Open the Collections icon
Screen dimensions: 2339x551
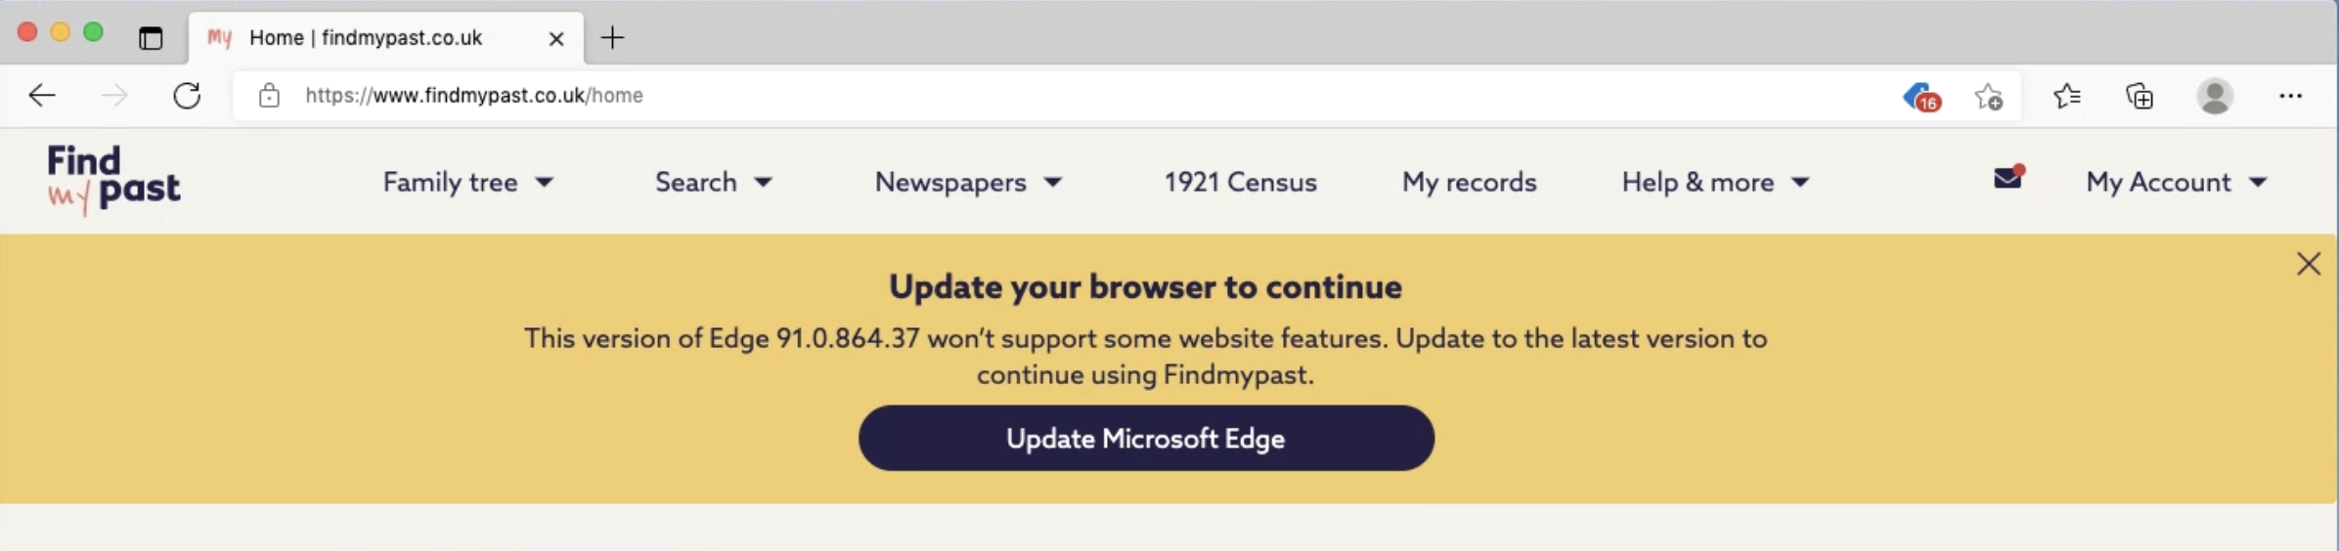click(x=2140, y=96)
